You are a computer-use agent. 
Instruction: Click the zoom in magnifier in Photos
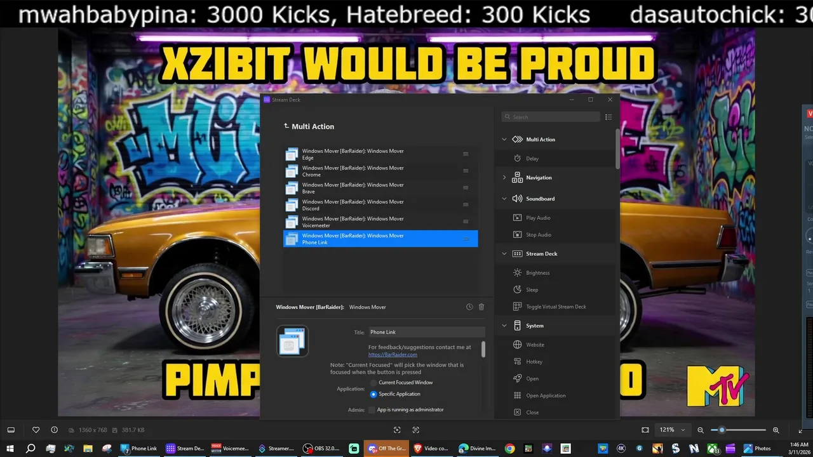[776, 430]
